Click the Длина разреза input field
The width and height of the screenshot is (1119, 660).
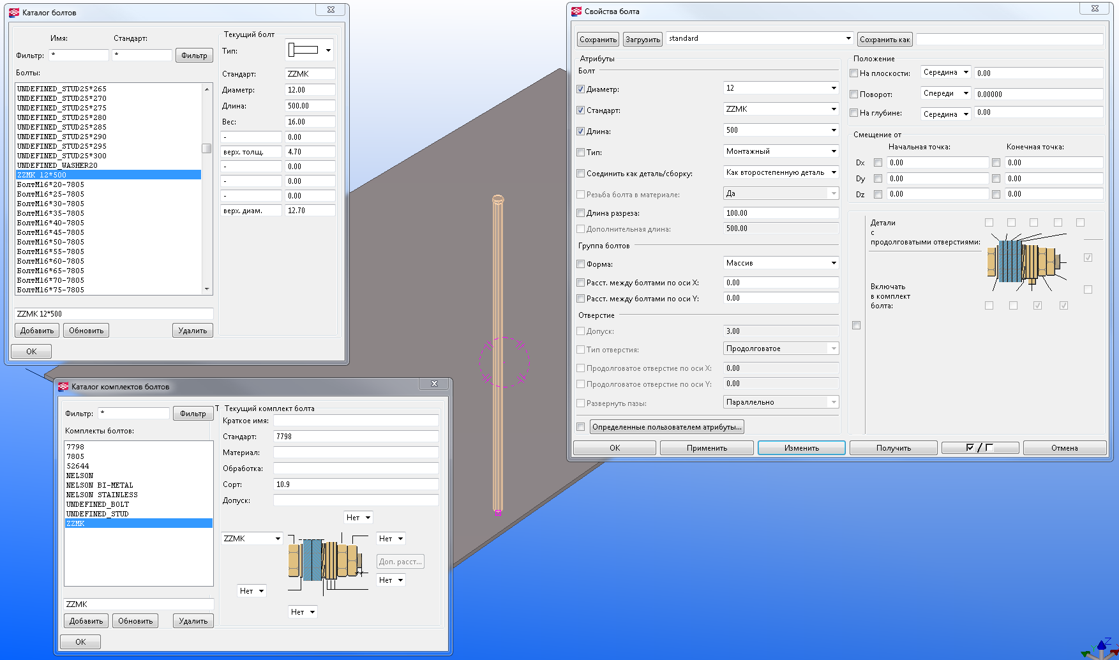coord(781,213)
